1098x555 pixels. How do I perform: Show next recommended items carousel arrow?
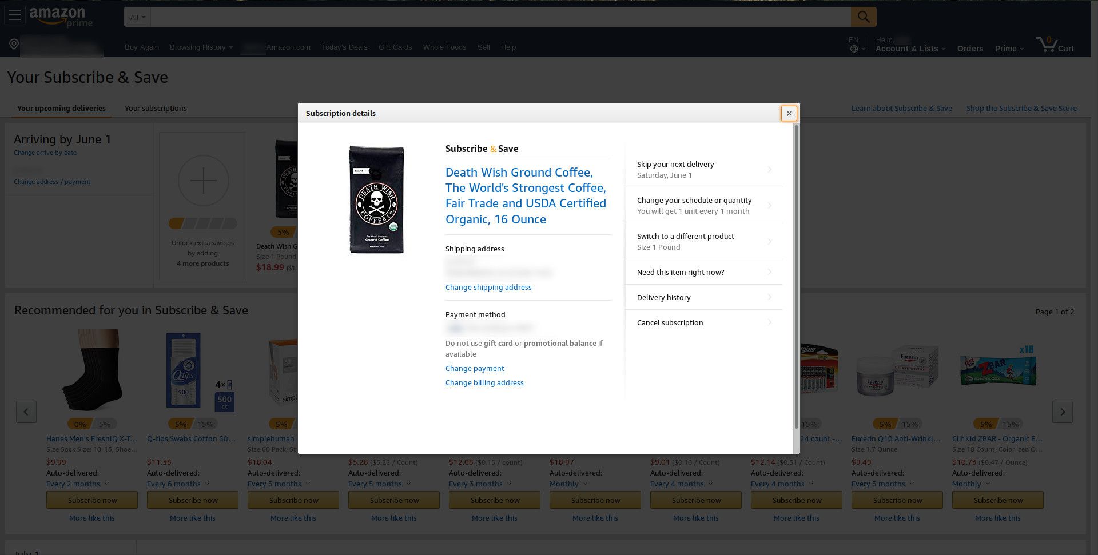click(1063, 412)
